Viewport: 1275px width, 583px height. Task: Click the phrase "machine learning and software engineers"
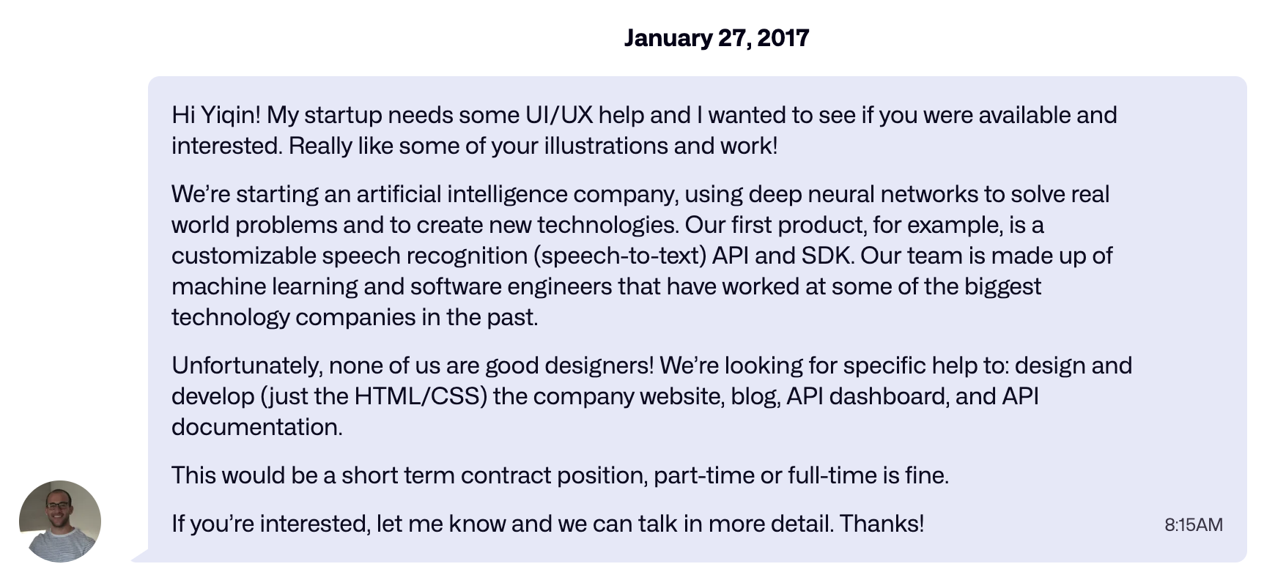tap(391, 286)
